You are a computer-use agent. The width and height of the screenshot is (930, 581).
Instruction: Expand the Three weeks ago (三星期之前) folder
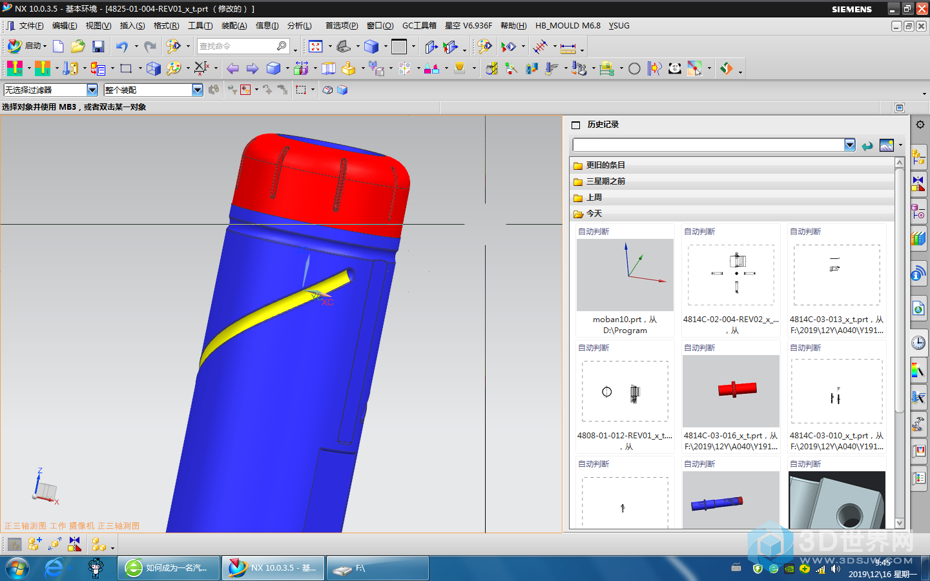pos(733,181)
